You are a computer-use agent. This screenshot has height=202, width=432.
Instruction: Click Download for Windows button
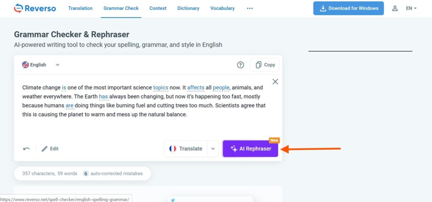tap(348, 8)
